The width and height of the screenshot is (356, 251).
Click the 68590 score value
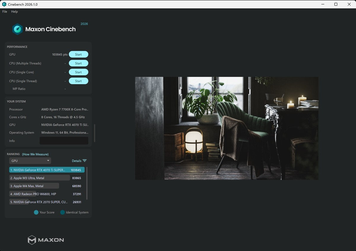click(x=77, y=186)
